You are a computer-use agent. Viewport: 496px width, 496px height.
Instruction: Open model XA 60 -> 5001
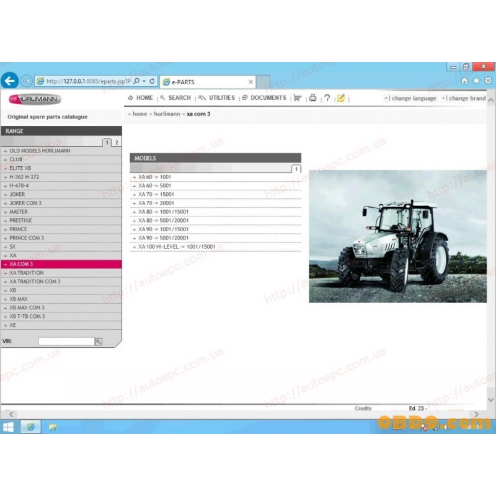coord(215,185)
